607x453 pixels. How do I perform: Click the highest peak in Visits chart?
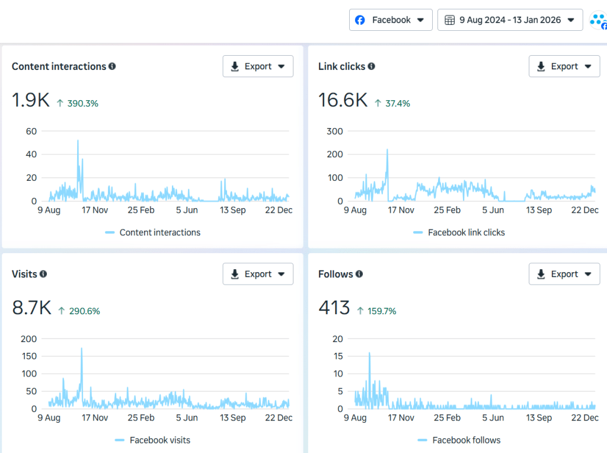click(x=81, y=349)
